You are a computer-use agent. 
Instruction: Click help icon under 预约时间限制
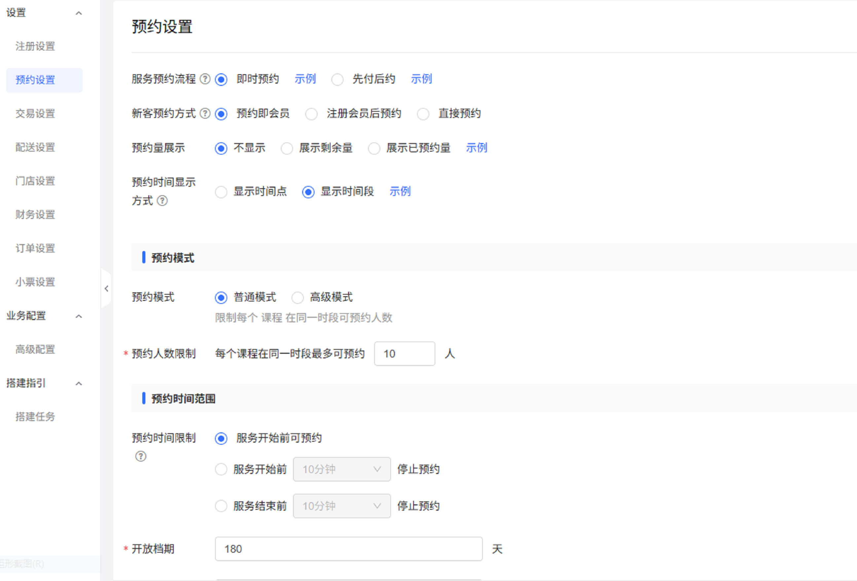[140, 456]
